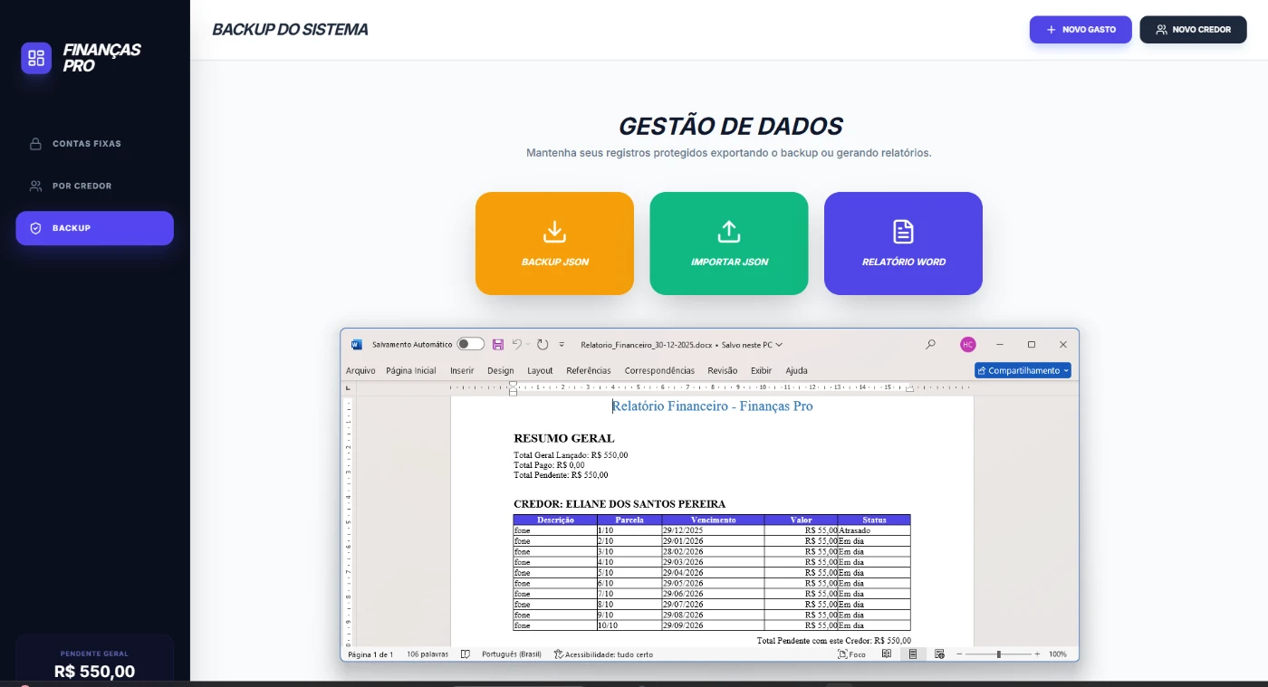Open the Inserir ribbon tab

pos(462,370)
